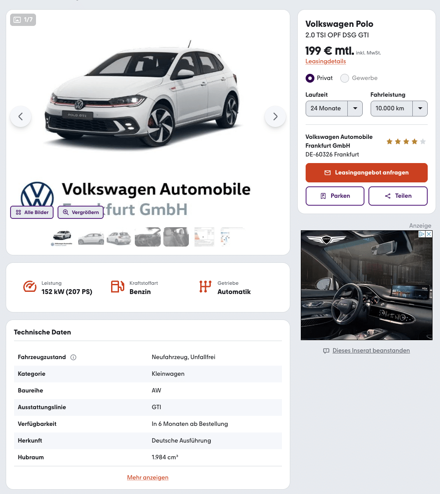Screen dimensions: 440x494
Task: Go to previous car image arrow
Action: (21, 116)
